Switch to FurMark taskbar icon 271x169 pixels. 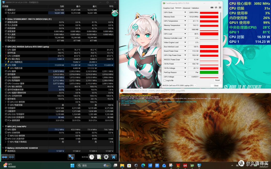pos(178,166)
